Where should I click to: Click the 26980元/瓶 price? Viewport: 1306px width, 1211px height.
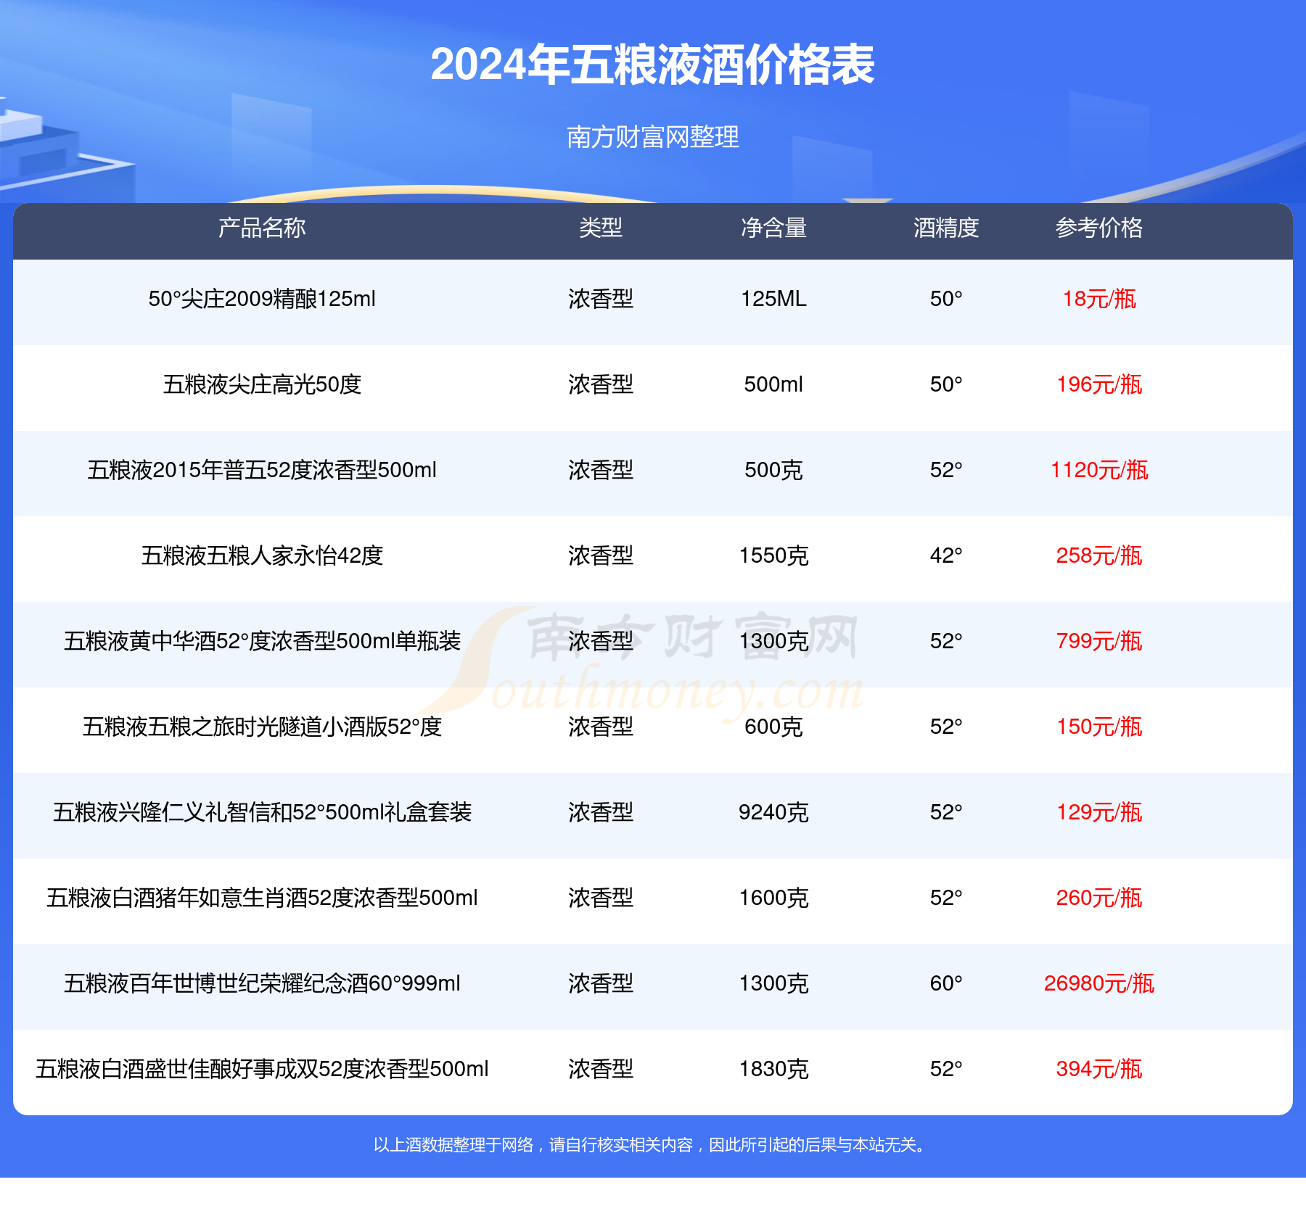coord(1099,983)
